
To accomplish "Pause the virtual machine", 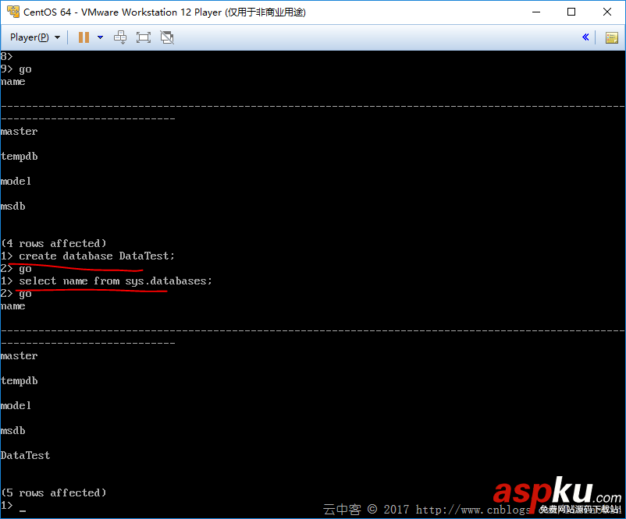I will click(x=84, y=37).
